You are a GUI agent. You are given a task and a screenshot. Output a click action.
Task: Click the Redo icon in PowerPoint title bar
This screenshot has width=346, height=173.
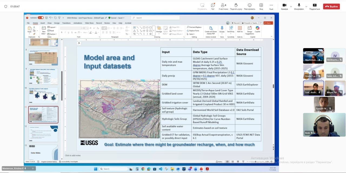pyautogui.click(x=56, y=18)
